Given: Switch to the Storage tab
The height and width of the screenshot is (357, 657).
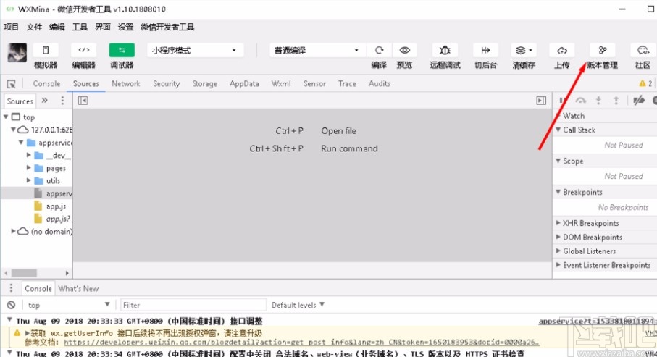Looking at the screenshot, I should point(204,84).
